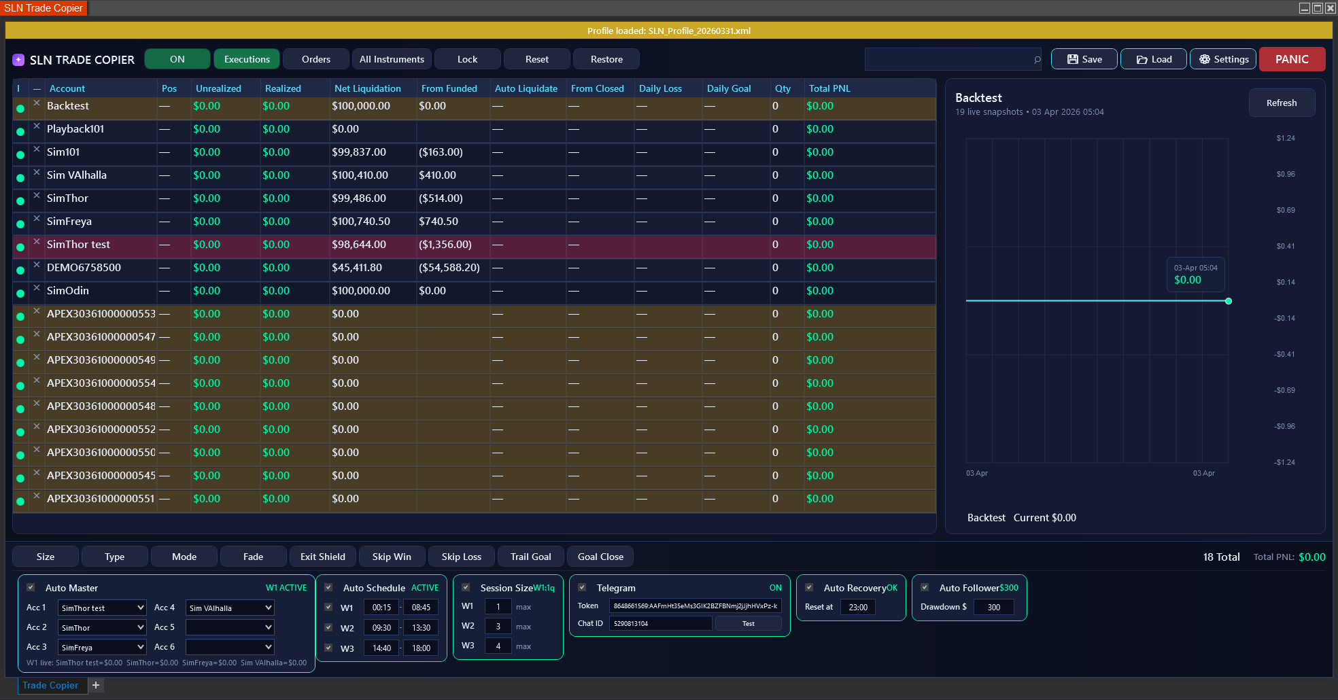Click the floppy disk Save icon
The width and height of the screenshot is (1338, 700).
(x=1073, y=59)
